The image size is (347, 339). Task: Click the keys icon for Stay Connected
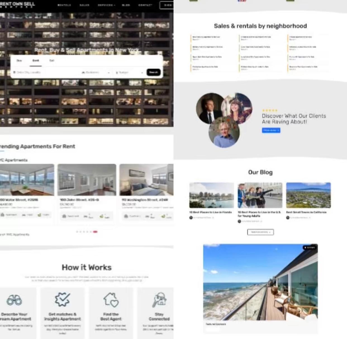(159, 300)
